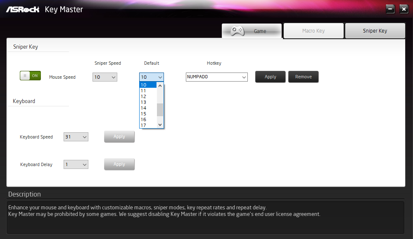Collapse the Default speed dropdown

click(152, 77)
